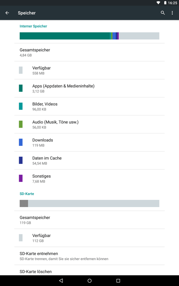Open recent apps with the square button

(118, 280)
